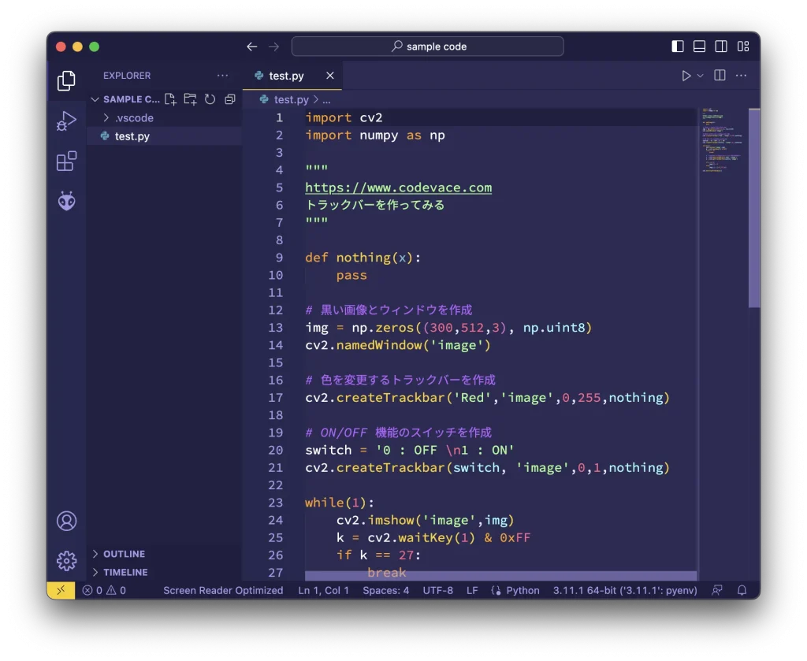Image resolution: width=807 pixels, height=661 pixels.
Task: Collapse all folders in the Explorer
Action: point(228,99)
